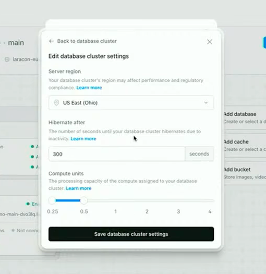266x274 pixels.
Task: Click Add bucket in background page
Action: (237, 170)
